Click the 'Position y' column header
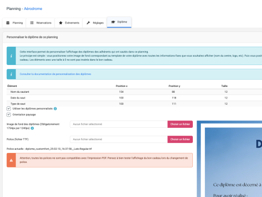The image size is (262, 197). point(174,86)
